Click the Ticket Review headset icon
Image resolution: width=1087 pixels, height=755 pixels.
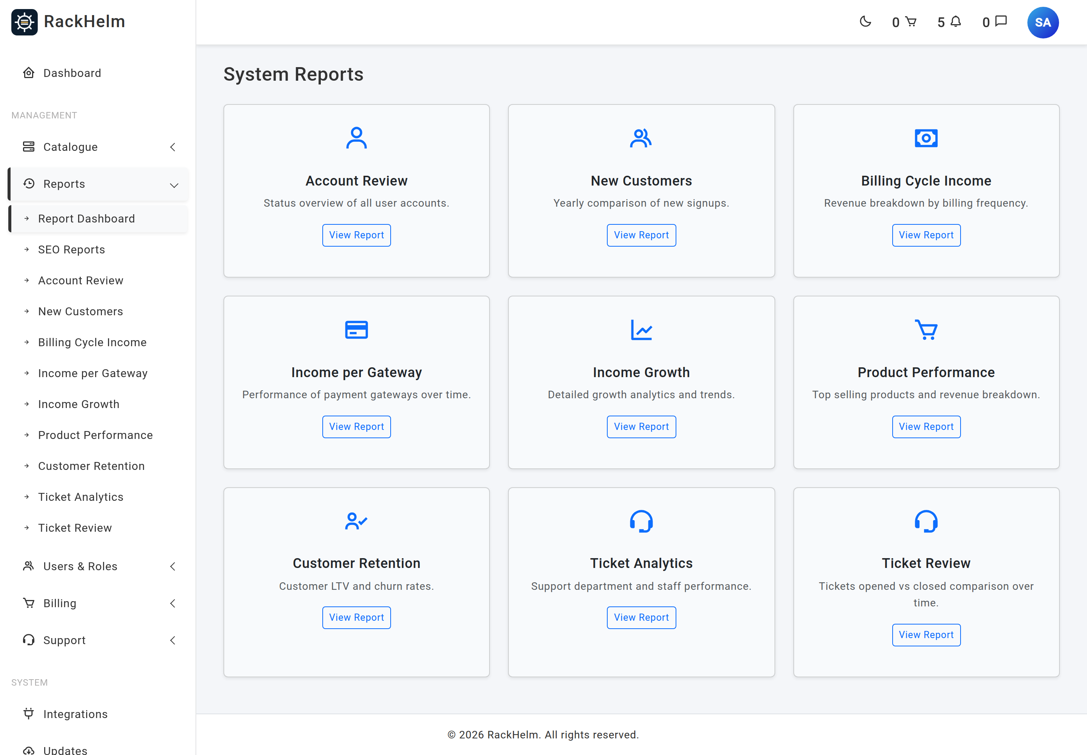(x=925, y=521)
